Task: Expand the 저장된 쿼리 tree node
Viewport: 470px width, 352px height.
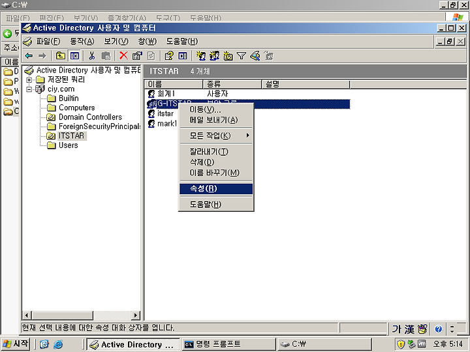Action: 29,80
